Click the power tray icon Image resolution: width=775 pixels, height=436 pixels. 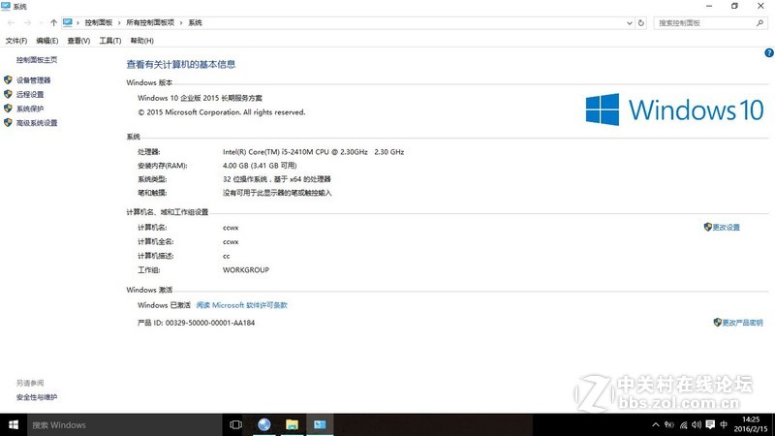[x=668, y=424]
